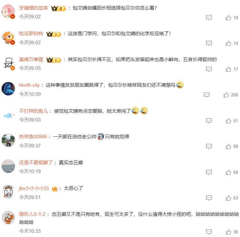Open the username link 基德万事屋
The image size is (240, 237).
point(31,60)
